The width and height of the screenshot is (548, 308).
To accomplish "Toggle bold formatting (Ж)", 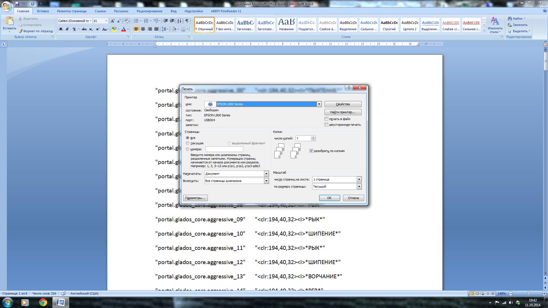I will pos(61,29).
